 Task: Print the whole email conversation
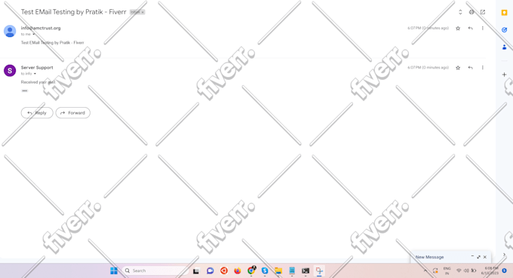pos(472,12)
